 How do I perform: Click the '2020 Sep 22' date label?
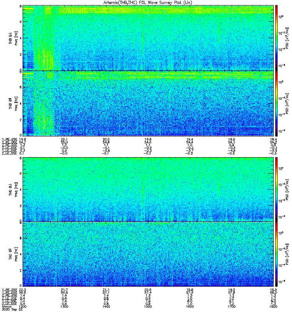tap(12, 310)
